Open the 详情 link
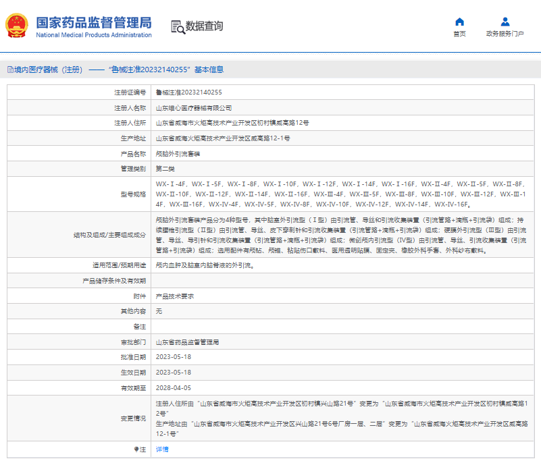This screenshot has height=463, width=541. pyautogui.click(x=162, y=450)
